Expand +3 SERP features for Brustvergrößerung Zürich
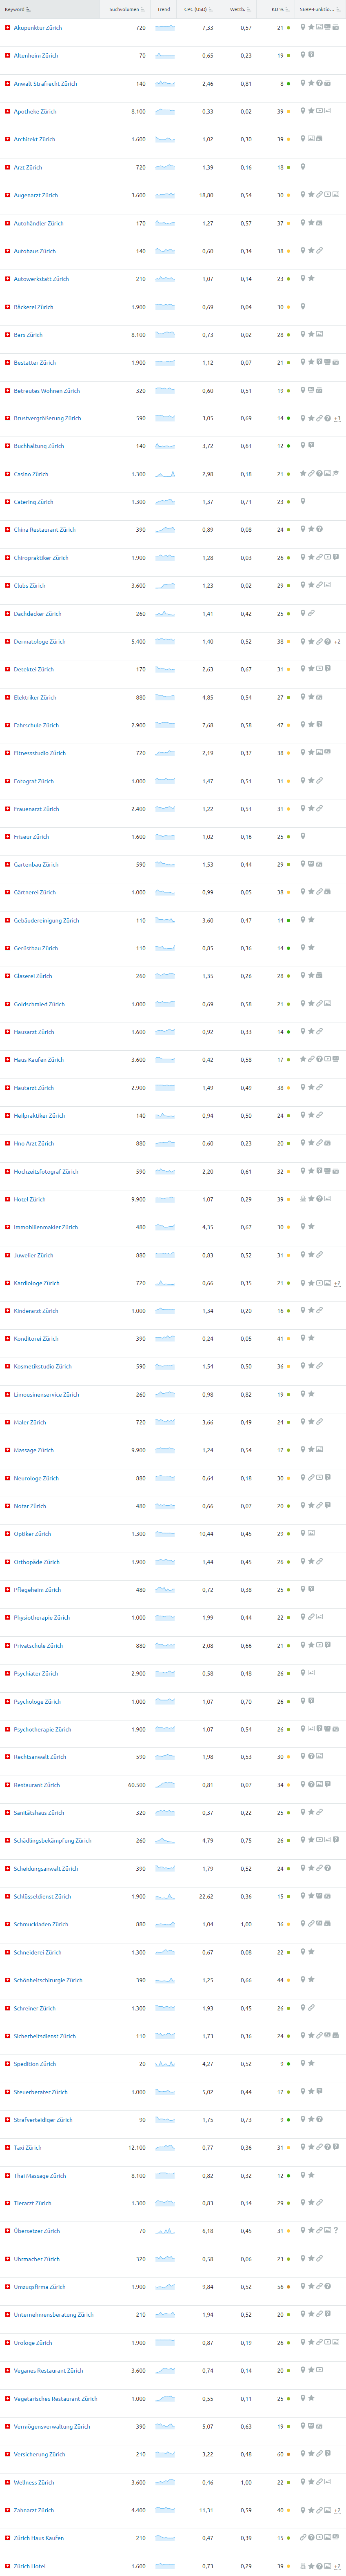 (337, 419)
